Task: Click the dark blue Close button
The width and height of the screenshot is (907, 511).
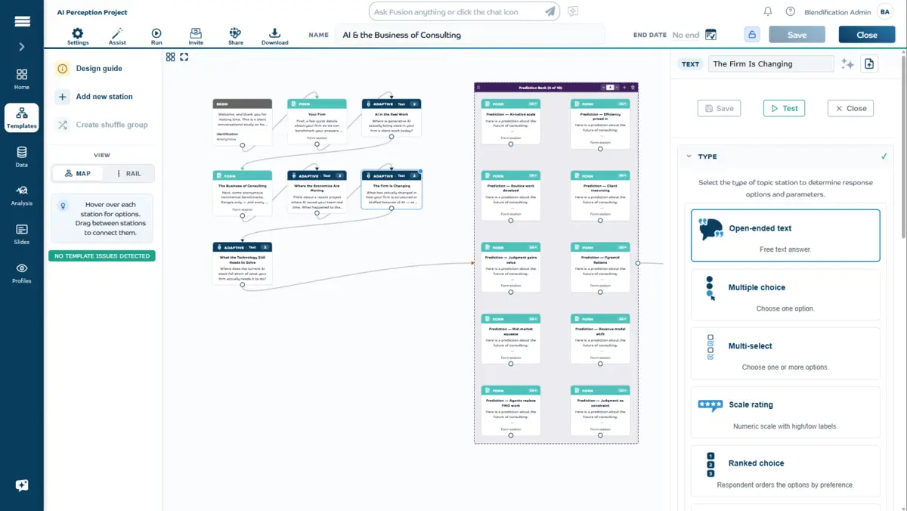Action: tap(867, 35)
